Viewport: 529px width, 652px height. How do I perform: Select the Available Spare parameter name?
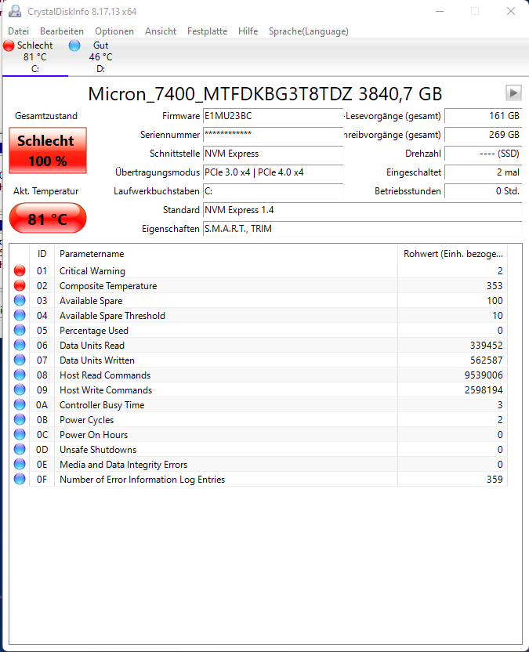coord(91,301)
